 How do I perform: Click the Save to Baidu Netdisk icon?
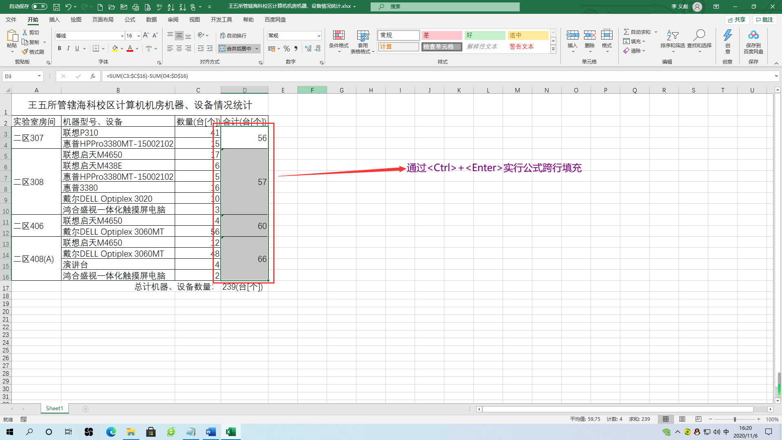point(753,35)
